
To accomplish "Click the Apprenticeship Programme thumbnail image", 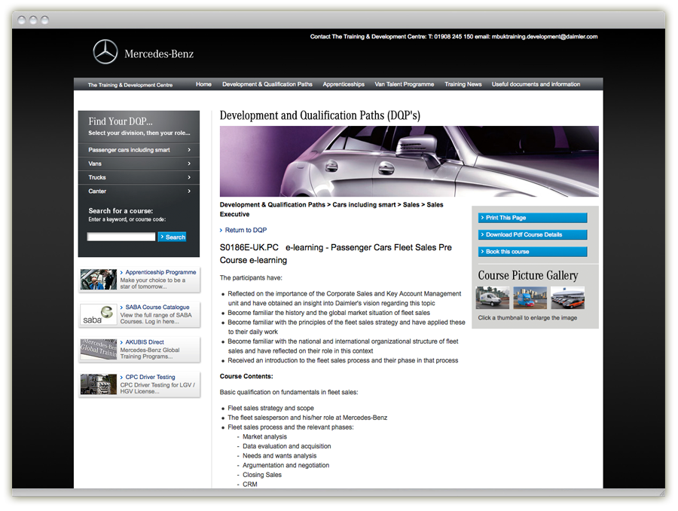I will [99, 280].
